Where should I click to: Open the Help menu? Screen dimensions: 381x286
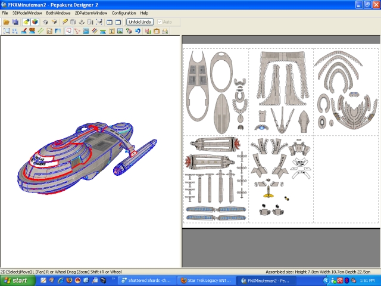pos(144,13)
